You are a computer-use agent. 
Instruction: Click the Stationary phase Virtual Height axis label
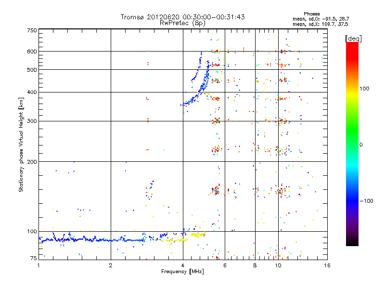21,144
